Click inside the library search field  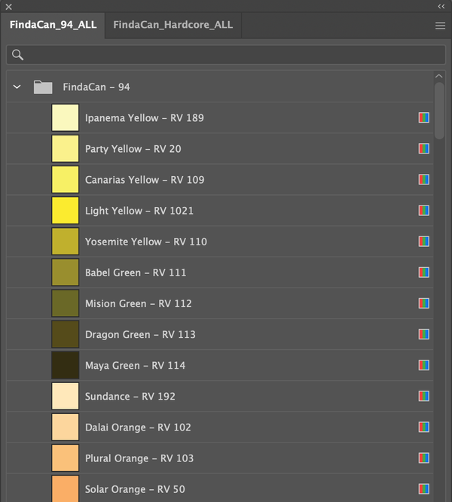[226, 55]
